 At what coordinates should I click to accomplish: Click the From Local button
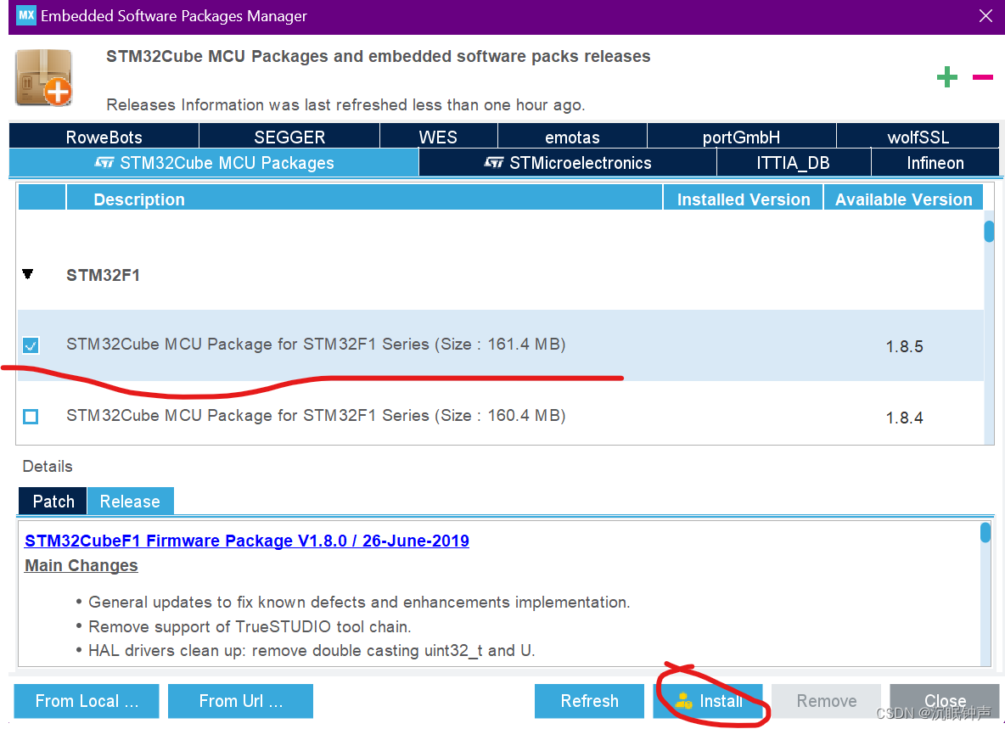(87, 701)
